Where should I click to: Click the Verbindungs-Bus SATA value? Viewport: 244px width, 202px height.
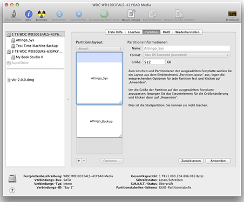point(67,180)
